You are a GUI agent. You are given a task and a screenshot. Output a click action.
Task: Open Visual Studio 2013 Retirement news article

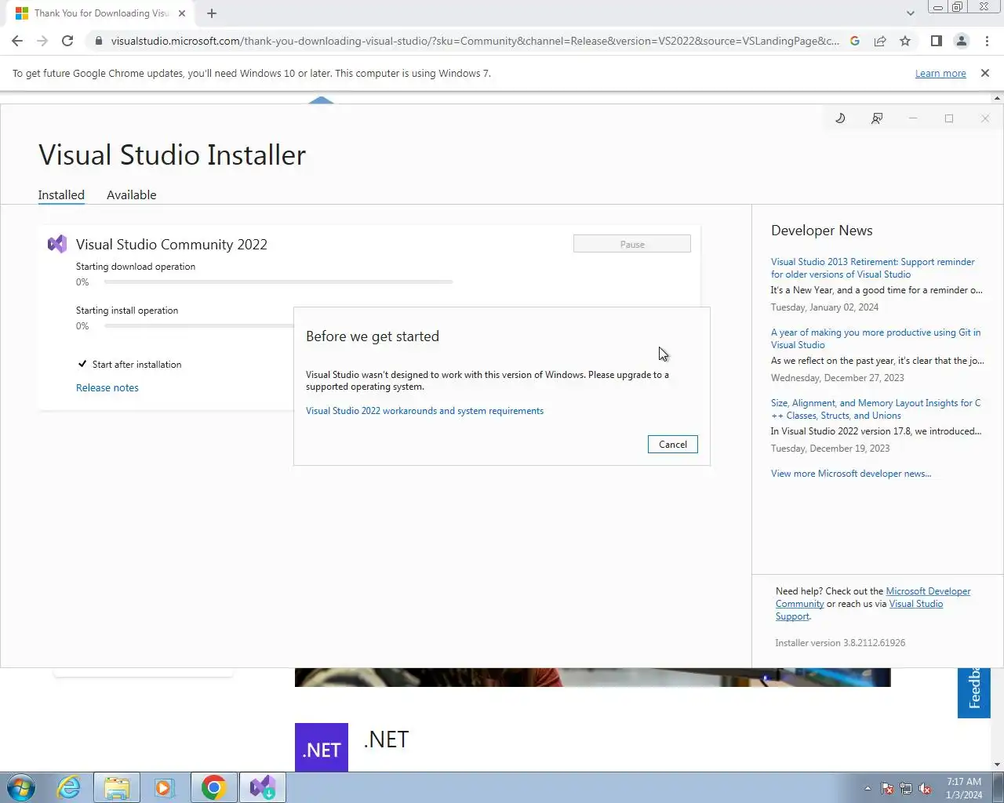pyautogui.click(x=873, y=268)
